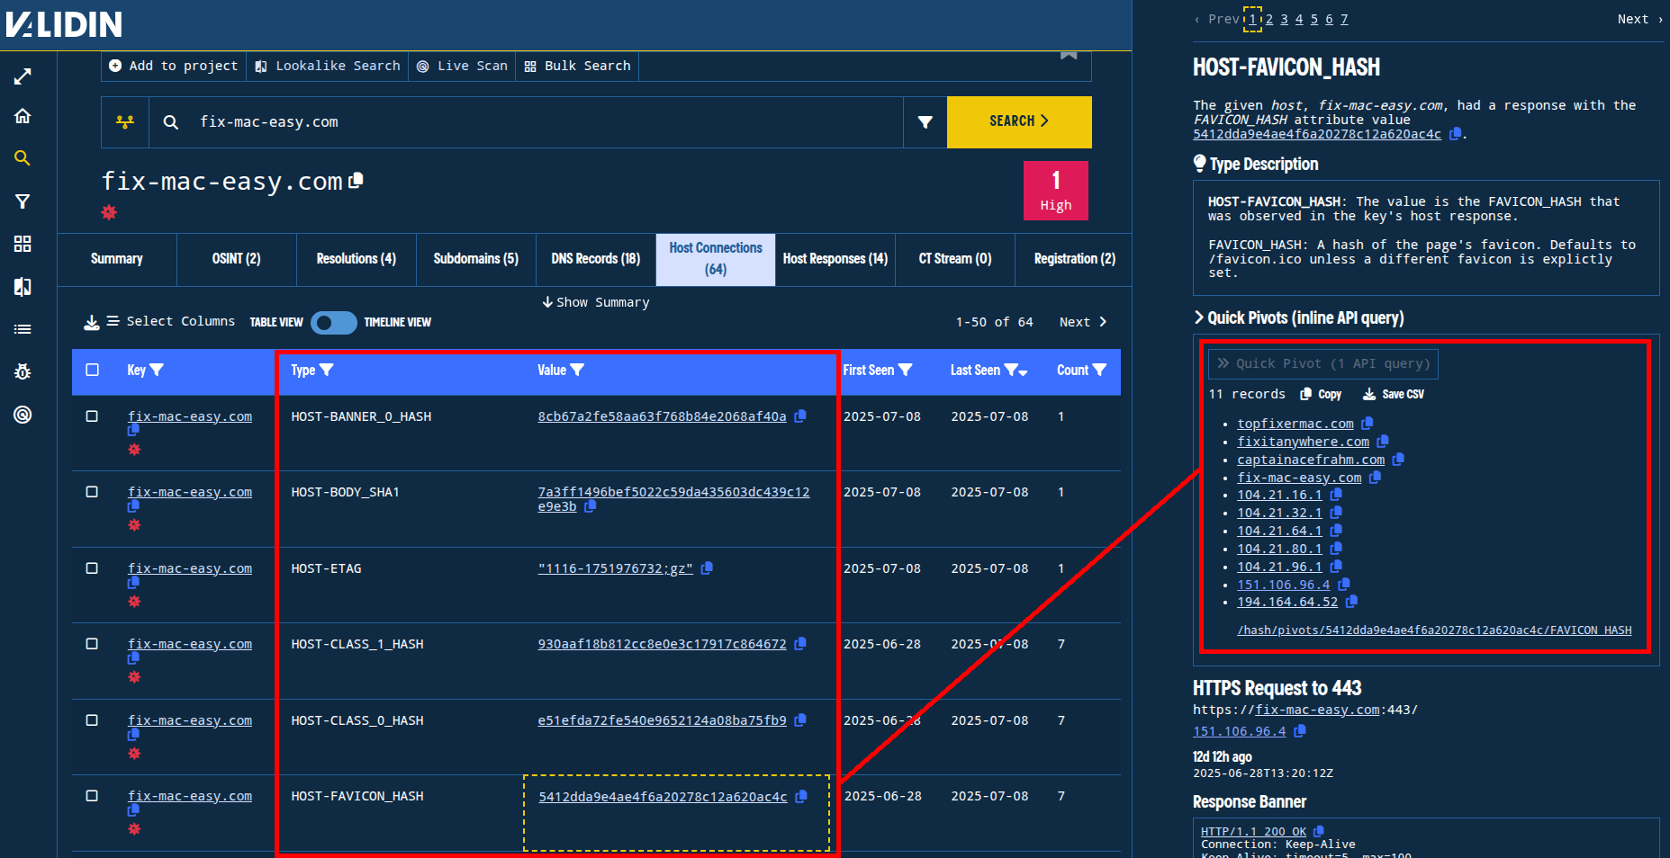
Task: Check the HOST-BANNER_0_HASH row checkbox
Action: point(92,416)
